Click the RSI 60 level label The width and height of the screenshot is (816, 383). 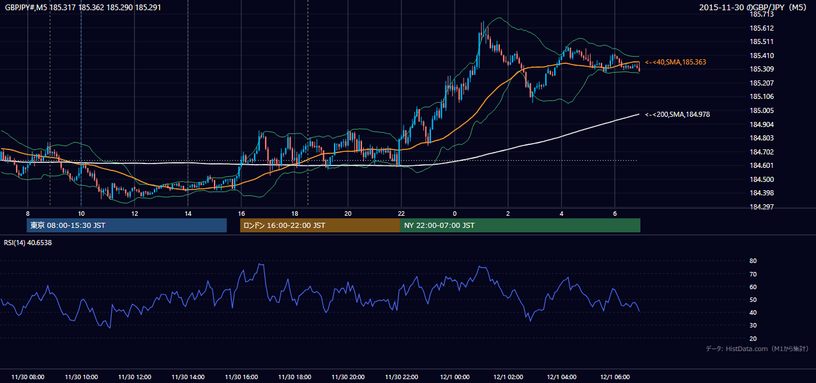(x=753, y=287)
